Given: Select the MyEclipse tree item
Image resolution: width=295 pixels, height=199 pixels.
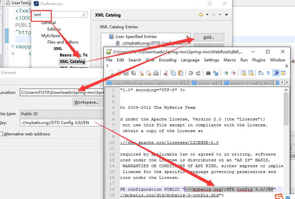Looking at the screenshot, I should [51, 35].
